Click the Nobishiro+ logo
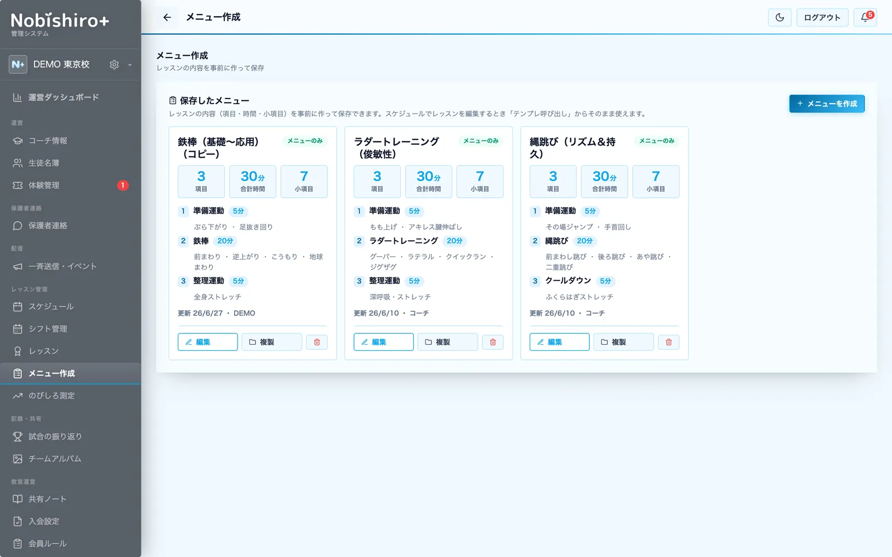 (60, 21)
